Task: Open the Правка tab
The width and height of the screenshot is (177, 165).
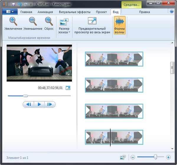Action: click(x=144, y=12)
